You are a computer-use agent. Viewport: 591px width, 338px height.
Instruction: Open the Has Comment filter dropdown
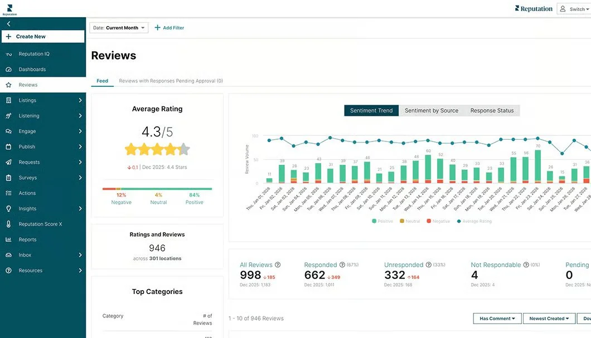click(x=497, y=319)
